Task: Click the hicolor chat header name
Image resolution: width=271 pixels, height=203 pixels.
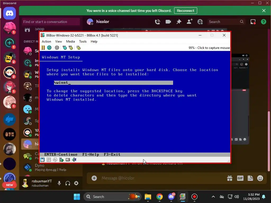Action: (x=103, y=22)
